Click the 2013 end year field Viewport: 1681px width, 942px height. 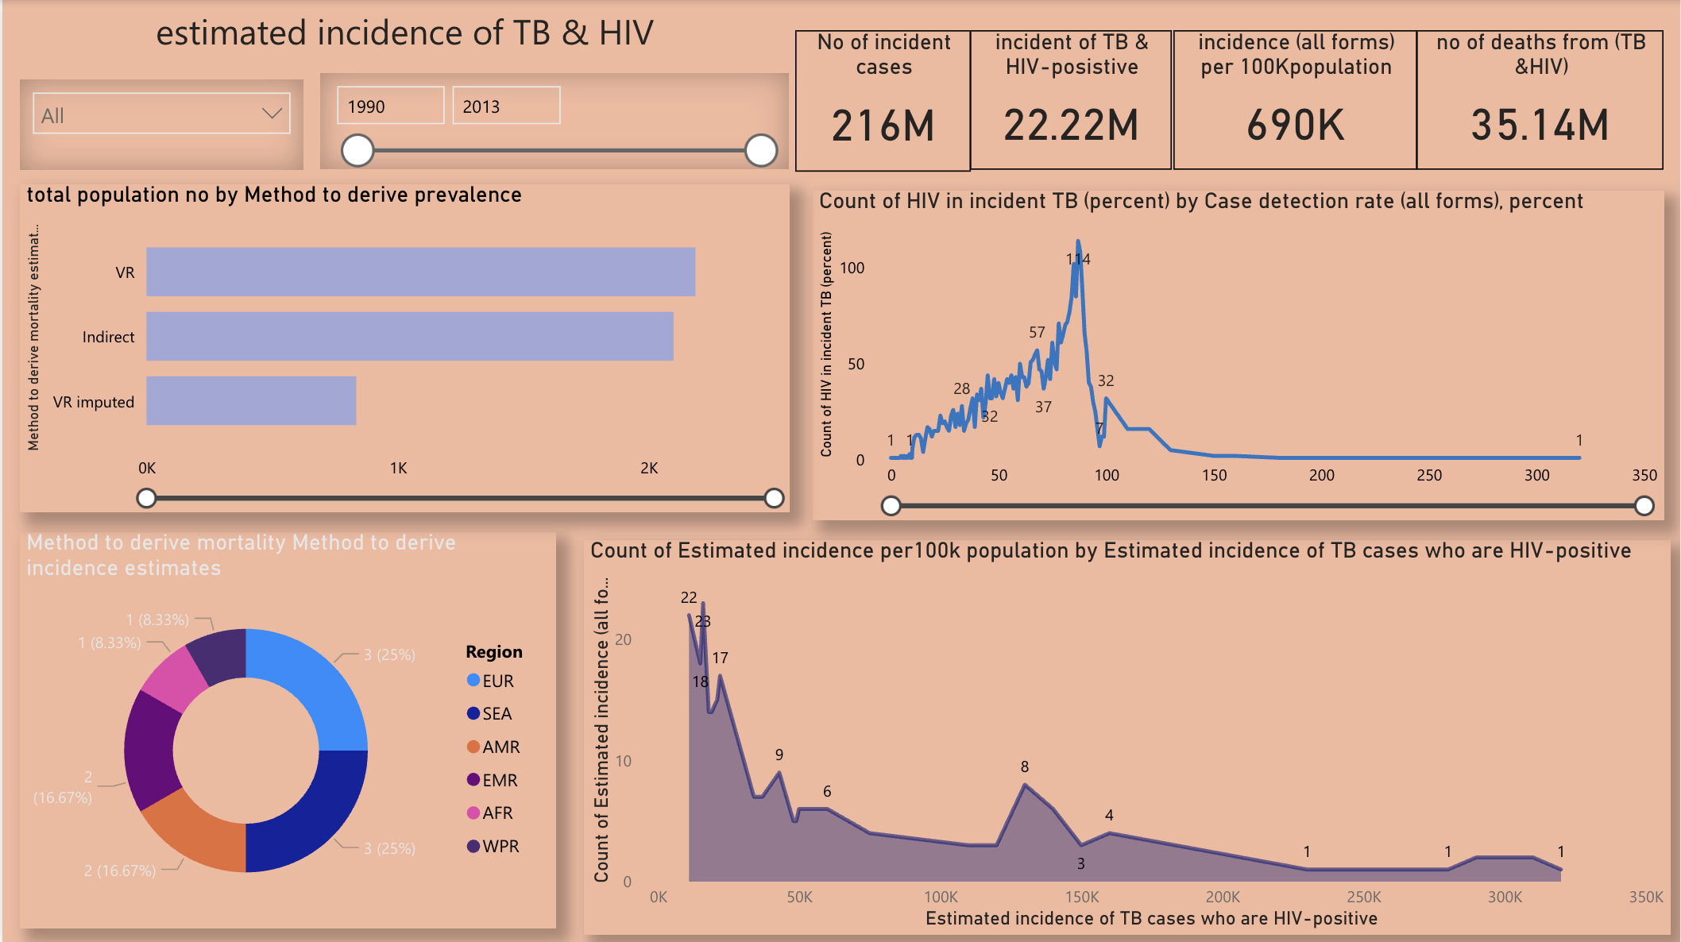[x=505, y=106]
